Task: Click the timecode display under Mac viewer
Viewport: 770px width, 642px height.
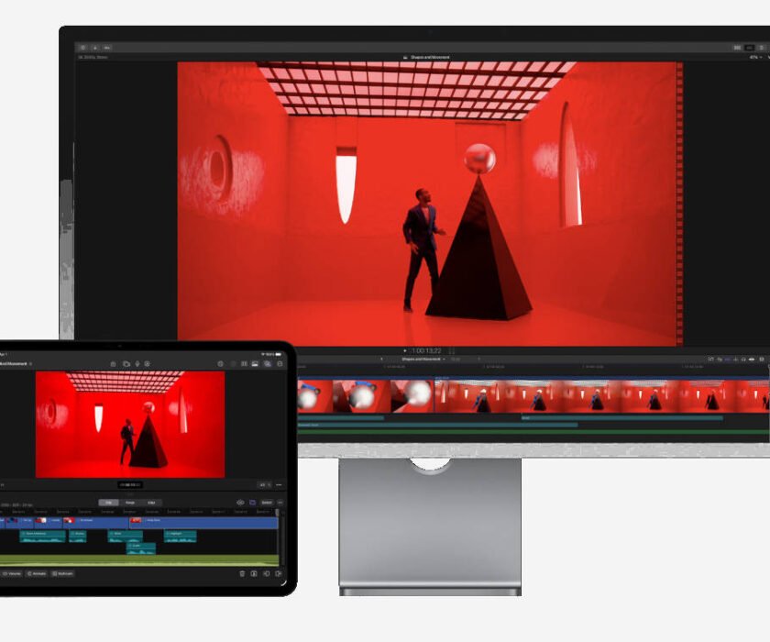Action: (424, 350)
